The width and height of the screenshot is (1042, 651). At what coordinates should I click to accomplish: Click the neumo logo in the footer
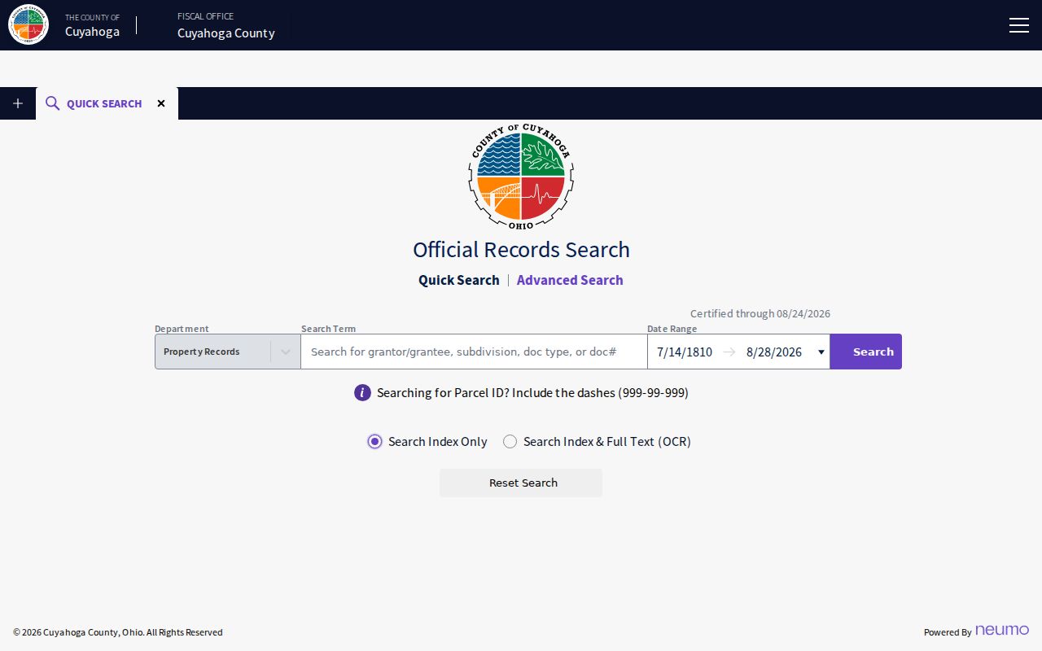tap(1002, 631)
